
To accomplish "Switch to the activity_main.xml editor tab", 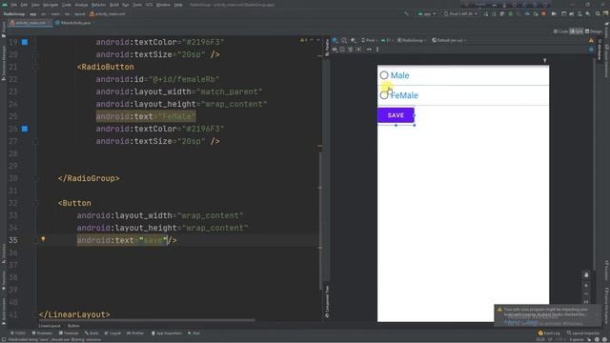I will (x=30, y=23).
